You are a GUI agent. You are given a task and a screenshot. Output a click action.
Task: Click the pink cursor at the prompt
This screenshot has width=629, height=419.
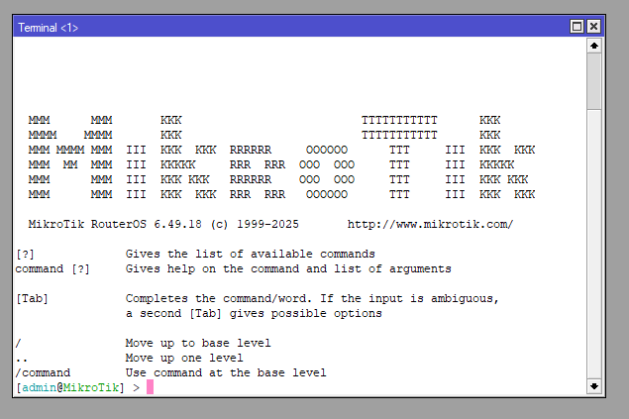(150, 387)
